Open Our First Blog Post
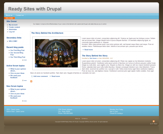This screenshot has width=163, height=134. [17, 50]
